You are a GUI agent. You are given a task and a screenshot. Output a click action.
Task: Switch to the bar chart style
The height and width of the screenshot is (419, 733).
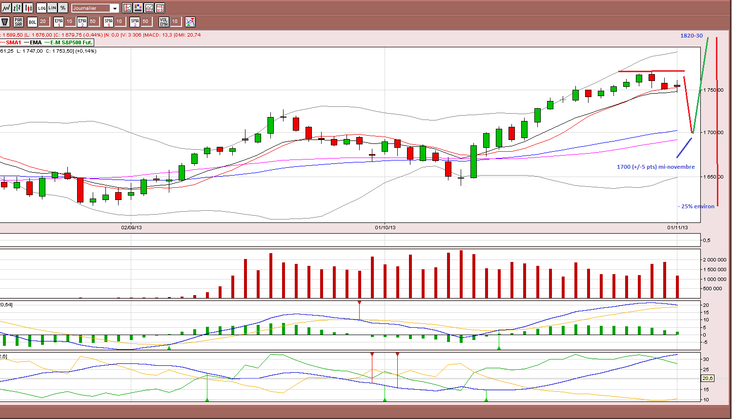pos(17,8)
